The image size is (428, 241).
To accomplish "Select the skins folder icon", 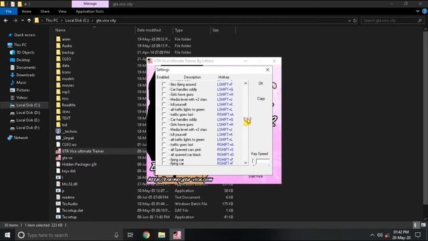I will click(x=58, y=112).
